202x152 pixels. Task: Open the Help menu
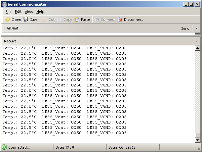tap(40, 12)
